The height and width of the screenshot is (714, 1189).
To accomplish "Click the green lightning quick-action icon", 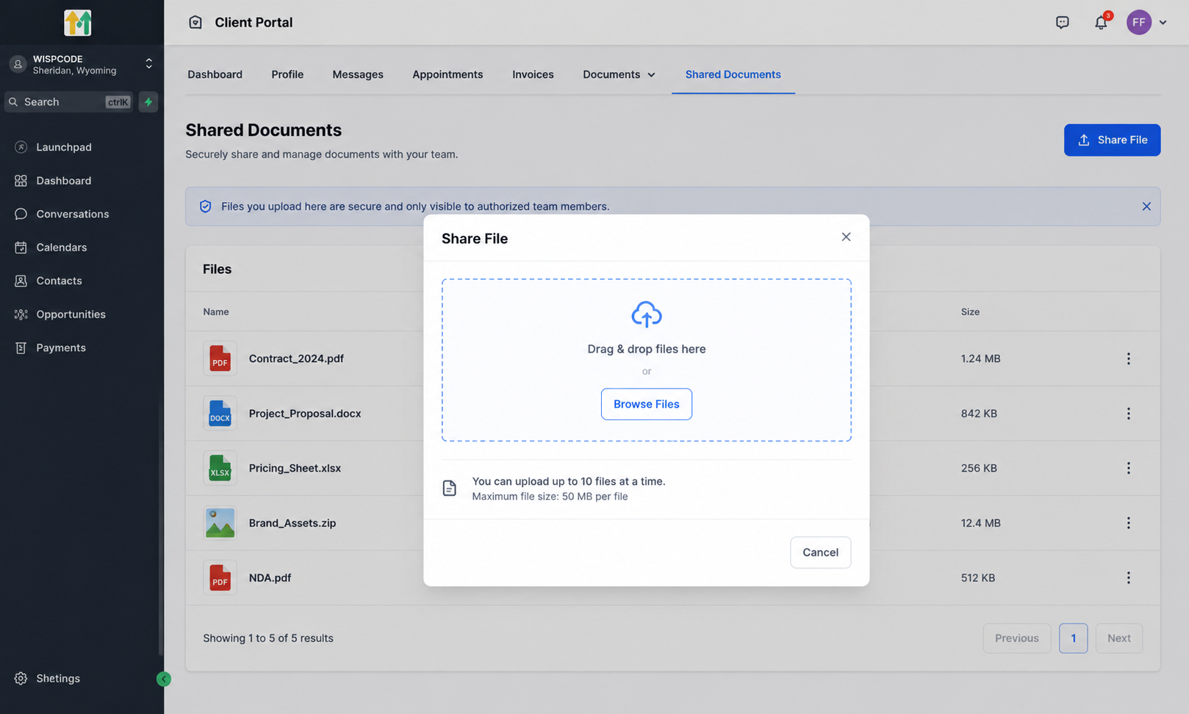I will (x=148, y=102).
